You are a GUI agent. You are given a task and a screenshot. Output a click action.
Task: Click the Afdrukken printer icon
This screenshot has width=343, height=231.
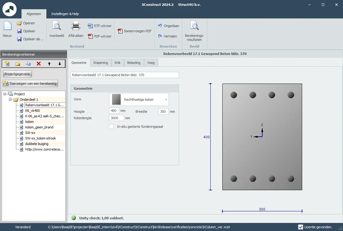(x=76, y=26)
